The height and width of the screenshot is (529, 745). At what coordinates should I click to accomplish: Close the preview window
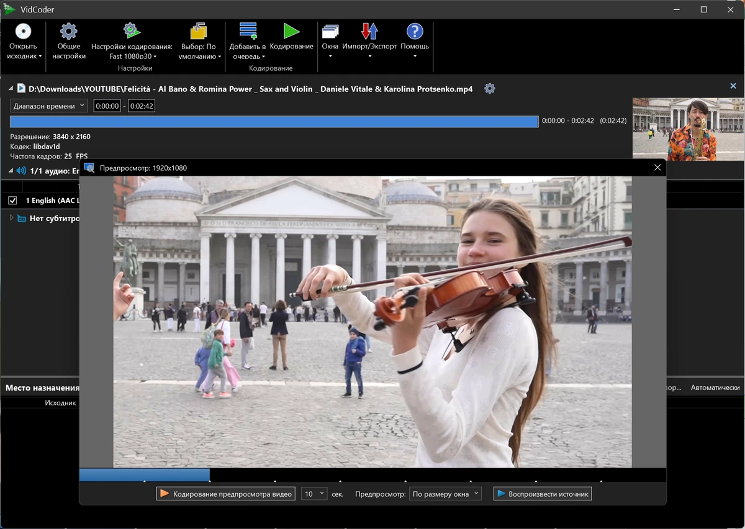(x=657, y=168)
